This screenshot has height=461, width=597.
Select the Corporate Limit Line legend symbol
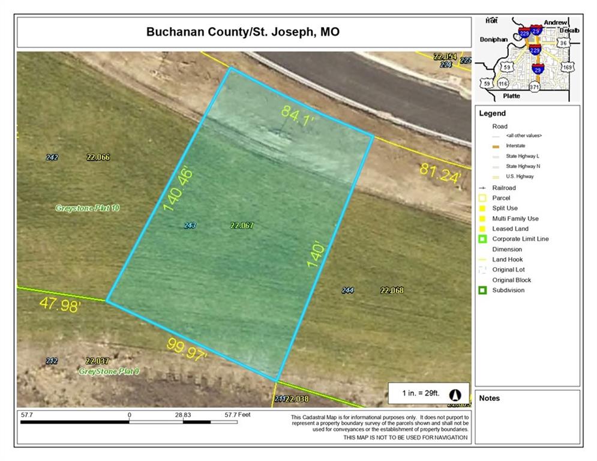[x=482, y=239]
